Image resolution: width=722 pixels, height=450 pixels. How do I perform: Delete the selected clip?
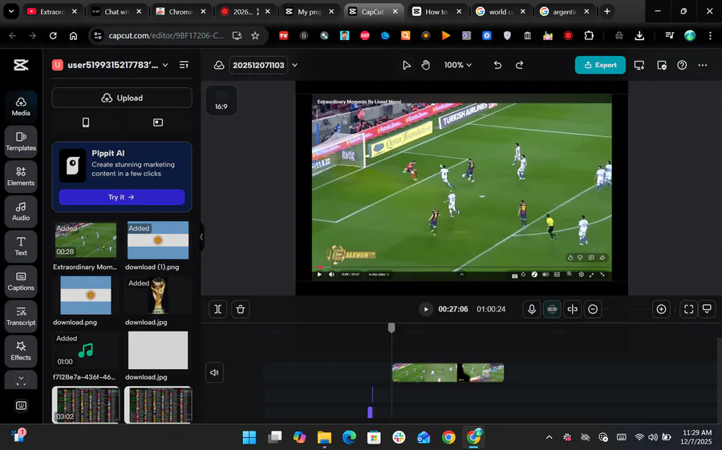tap(241, 309)
